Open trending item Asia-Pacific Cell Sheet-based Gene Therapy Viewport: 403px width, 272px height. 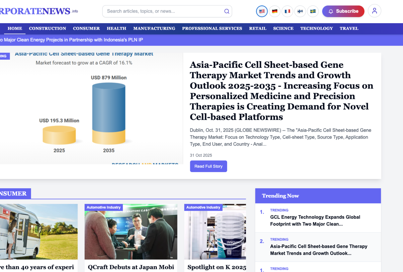pos(319,250)
